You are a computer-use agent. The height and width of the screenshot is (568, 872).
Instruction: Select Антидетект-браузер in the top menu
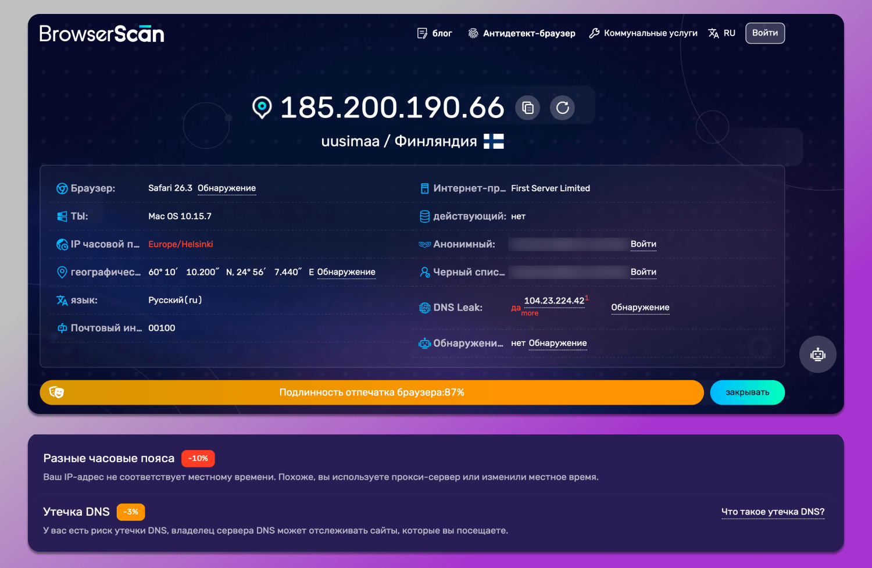[528, 33]
